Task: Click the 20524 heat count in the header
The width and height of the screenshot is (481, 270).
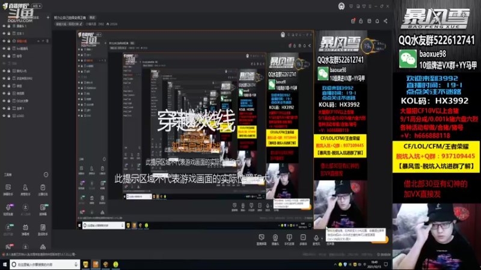Action: coord(112,24)
